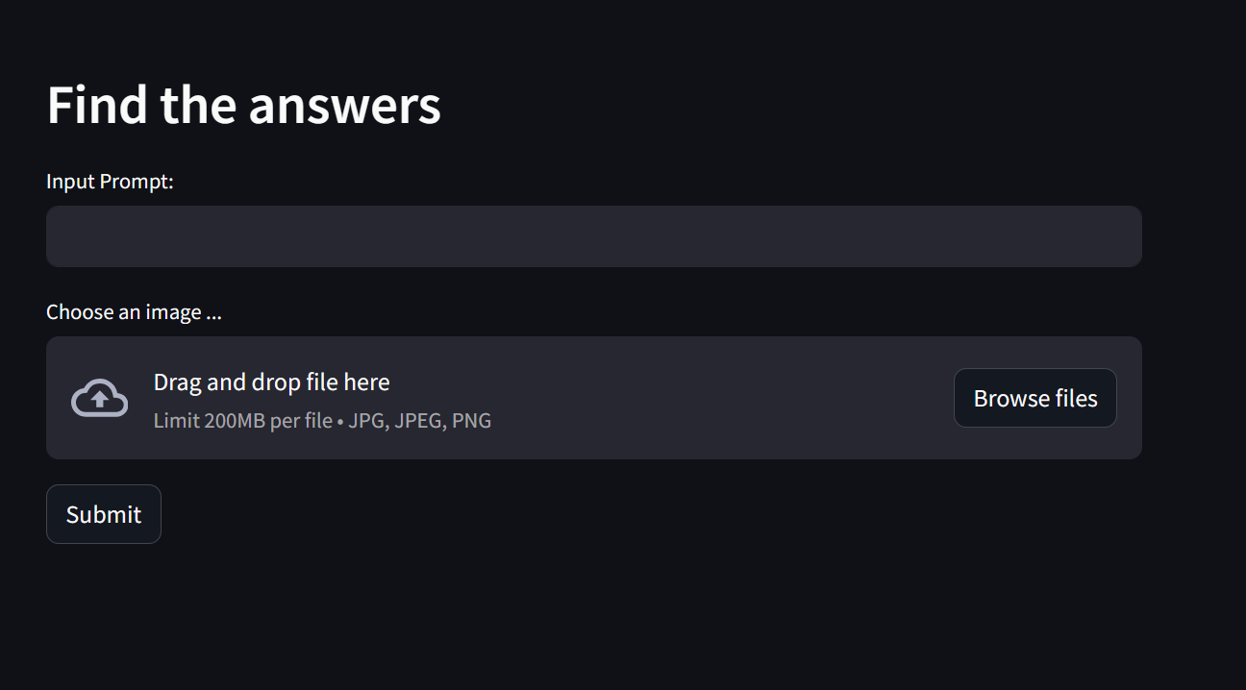1246x690 pixels.
Task: Click the 'Find the answers' heading
Action: [243, 105]
